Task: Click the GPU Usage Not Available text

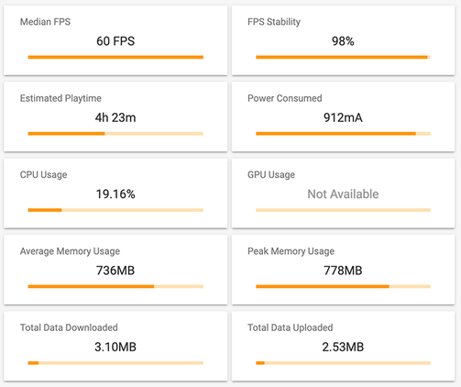Action: 343,194
